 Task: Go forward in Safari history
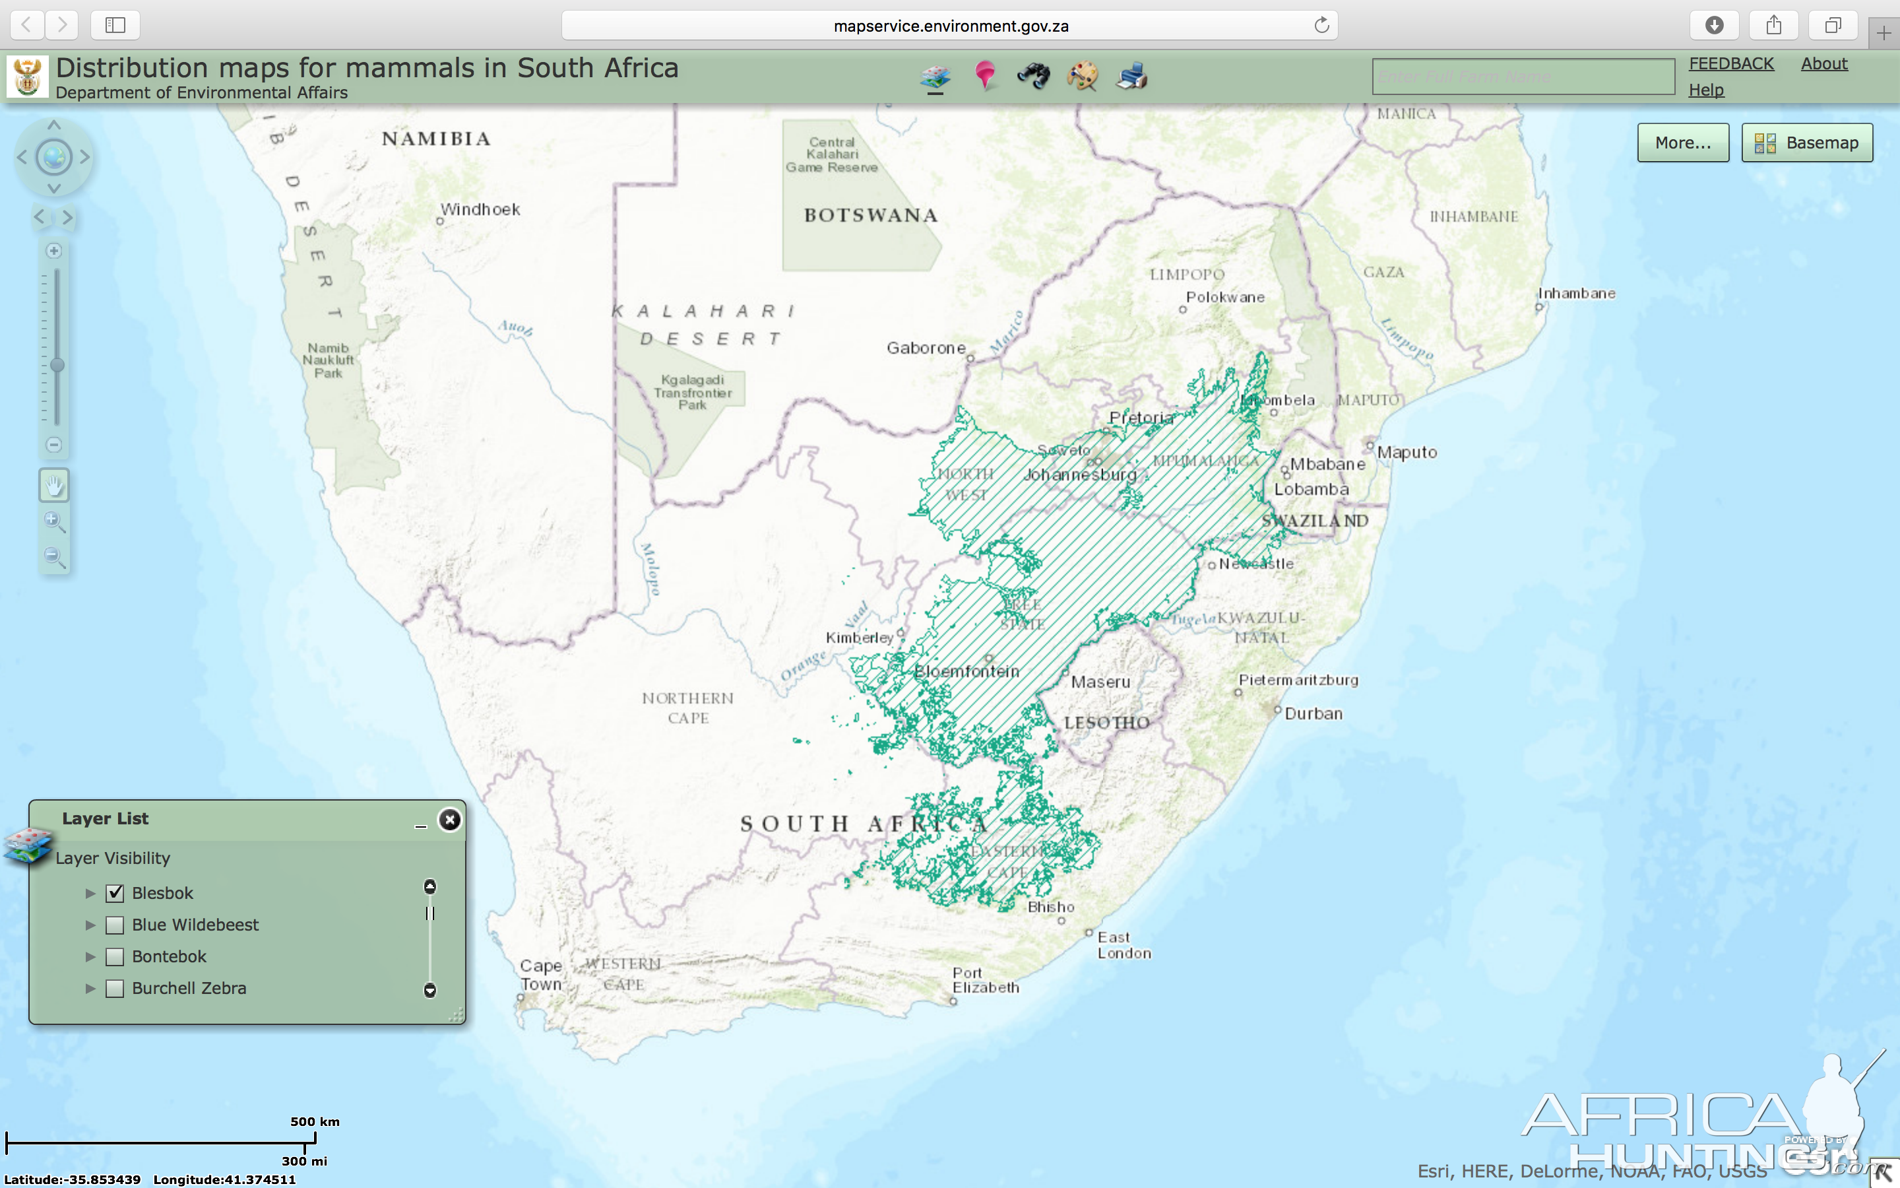click(x=62, y=25)
